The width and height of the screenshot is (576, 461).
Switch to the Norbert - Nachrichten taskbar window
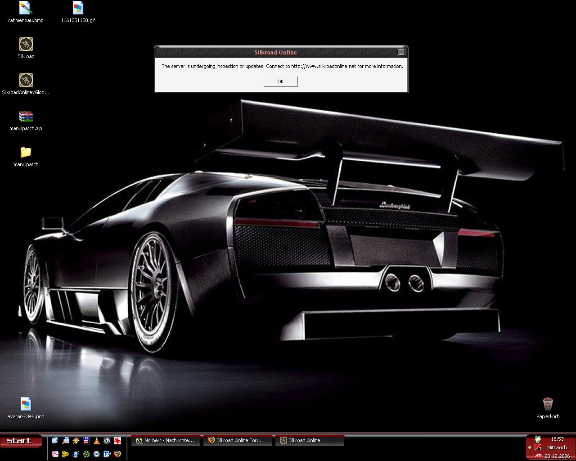click(165, 441)
